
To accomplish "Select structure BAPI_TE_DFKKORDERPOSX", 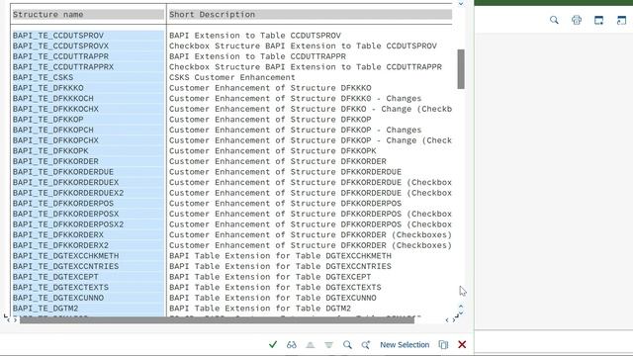I will tap(66, 214).
